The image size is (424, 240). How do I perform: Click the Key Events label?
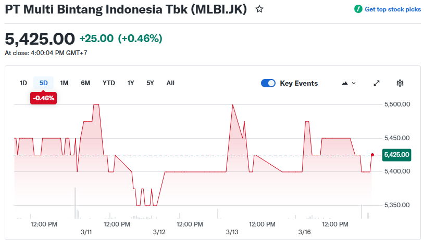[298, 83]
